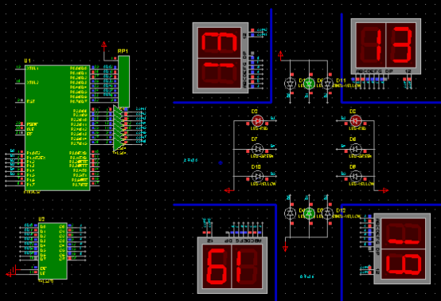Select the green LED D7
Screen dimensions: 441x301
pyautogui.click(x=257, y=149)
